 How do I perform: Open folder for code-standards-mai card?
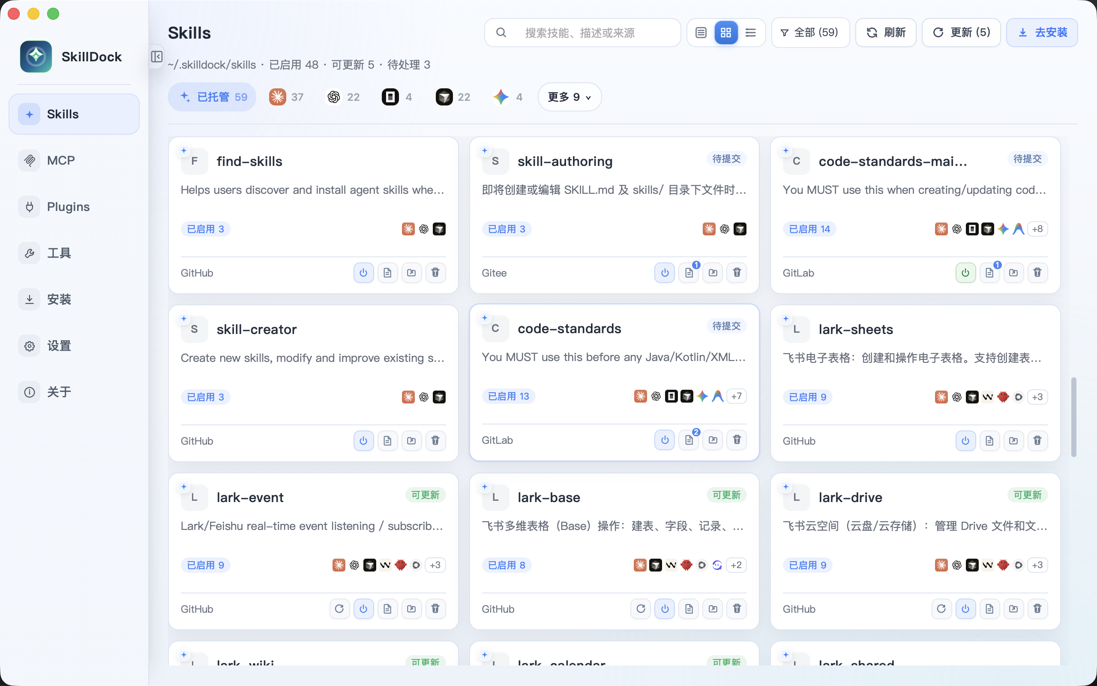tap(1013, 273)
